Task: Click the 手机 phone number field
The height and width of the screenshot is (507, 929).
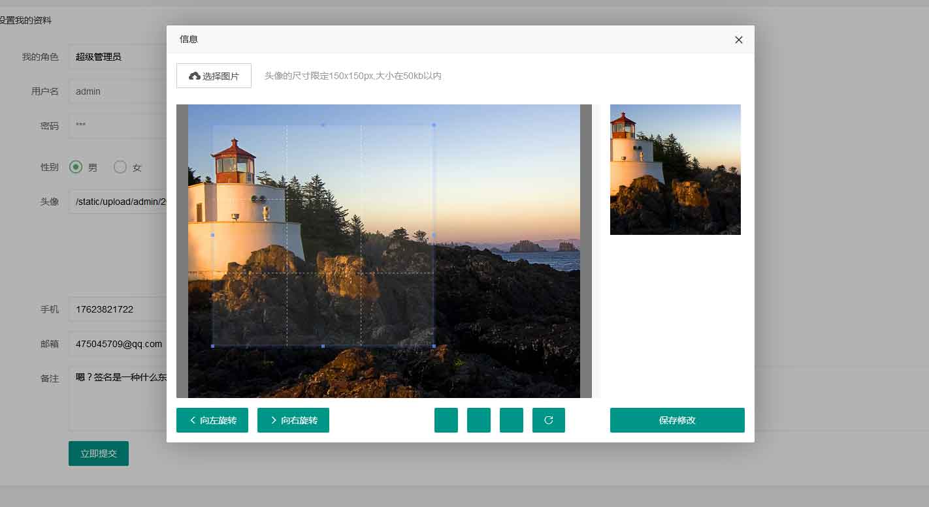Action: [x=118, y=309]
